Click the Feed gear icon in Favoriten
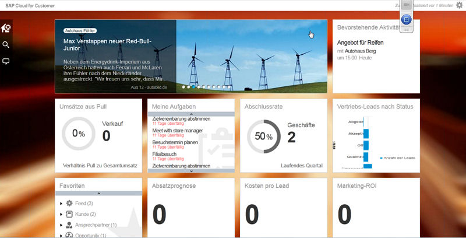 point(69,203)
